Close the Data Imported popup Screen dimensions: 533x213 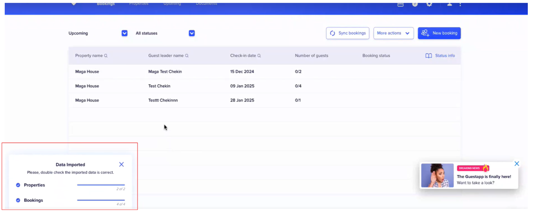click(x=122, y=164)
